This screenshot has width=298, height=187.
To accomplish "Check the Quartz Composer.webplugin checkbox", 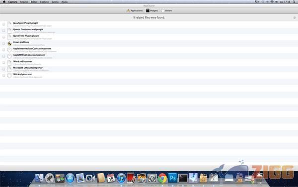I will (3, 31).
